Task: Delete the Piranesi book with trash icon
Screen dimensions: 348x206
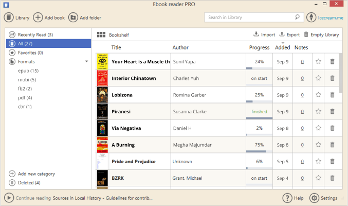Action: pyautogui.click(x=332, y=112)
